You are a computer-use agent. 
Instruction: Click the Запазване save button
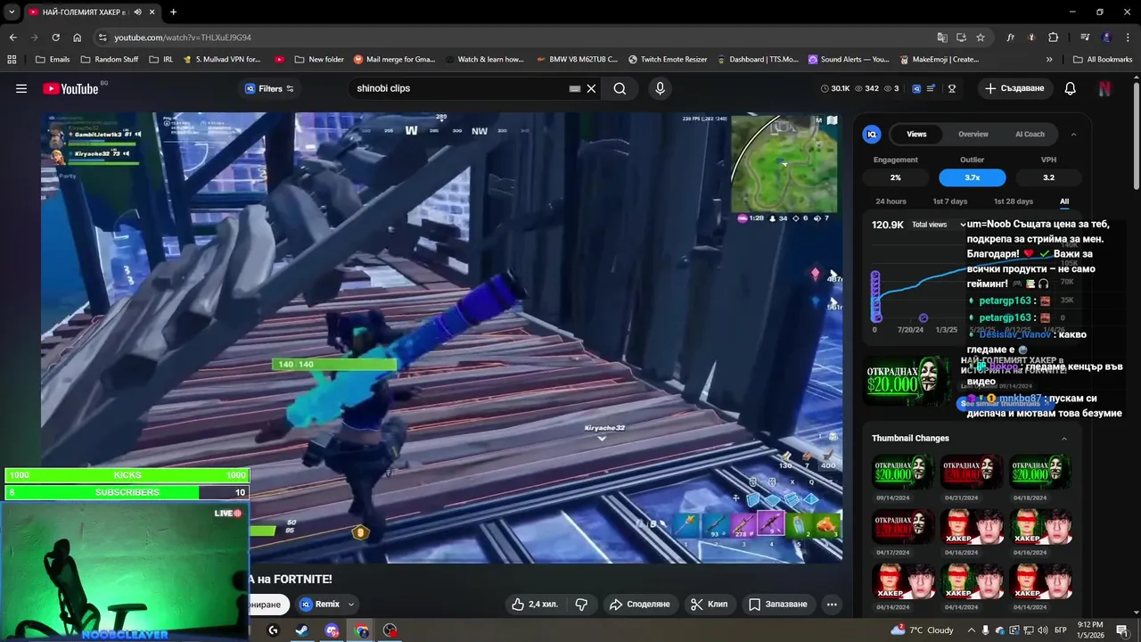click(777, 604)
